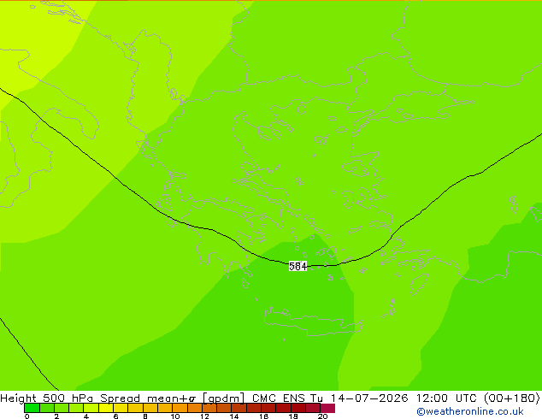Select the crimson legend swatch beyond 20
This screenshot has width=542, height=419.
[327, 408]
